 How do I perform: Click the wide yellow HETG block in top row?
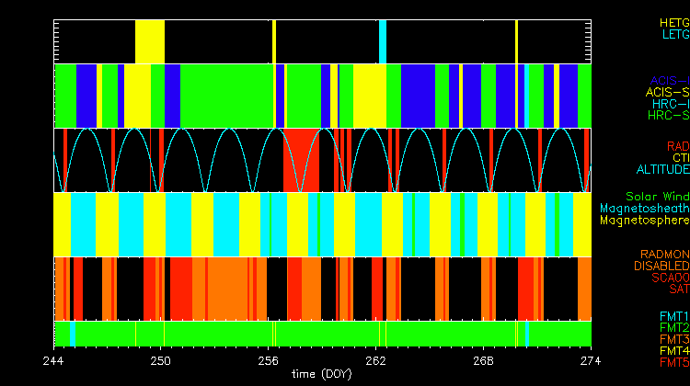tap(150, 41)
